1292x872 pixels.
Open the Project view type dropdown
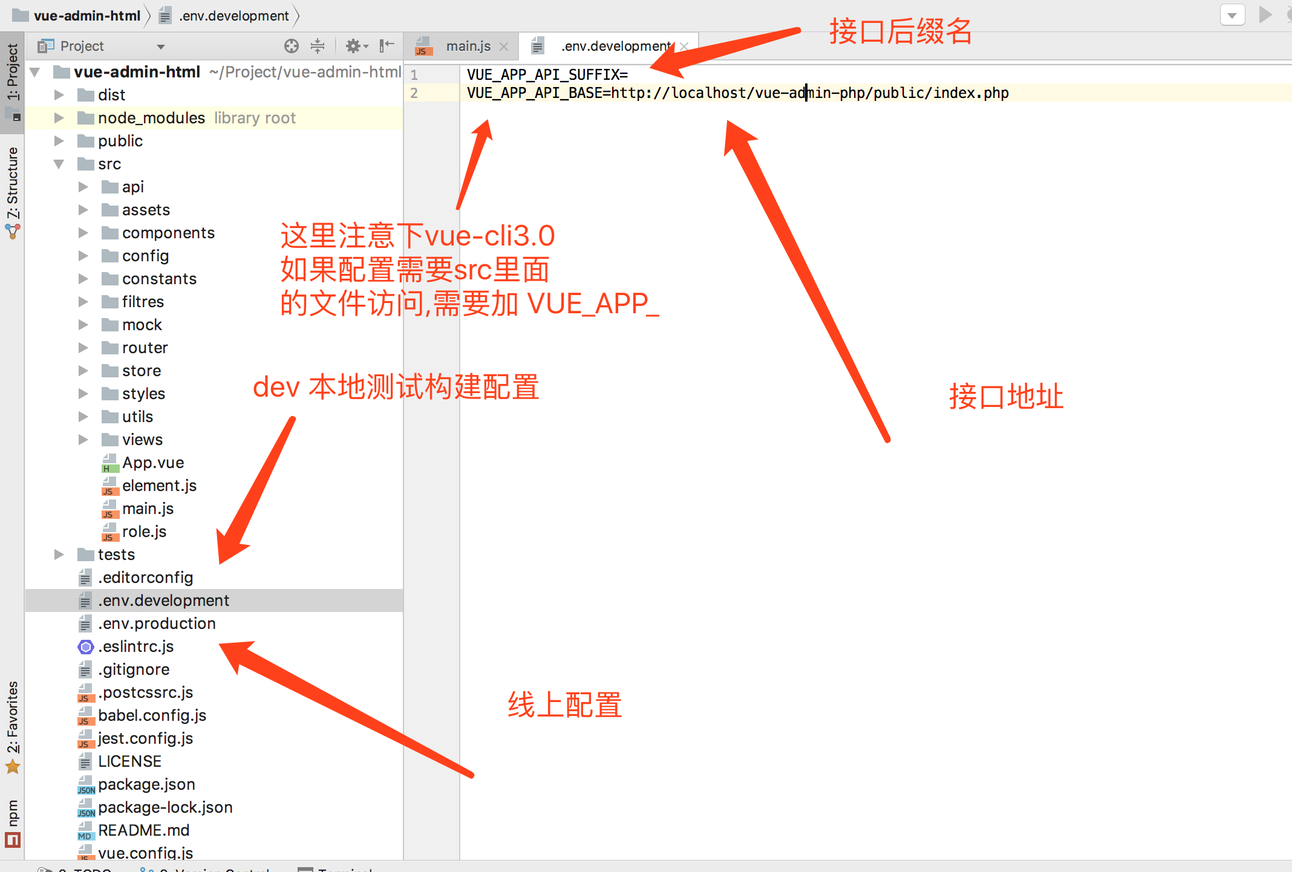click(160, 47)
